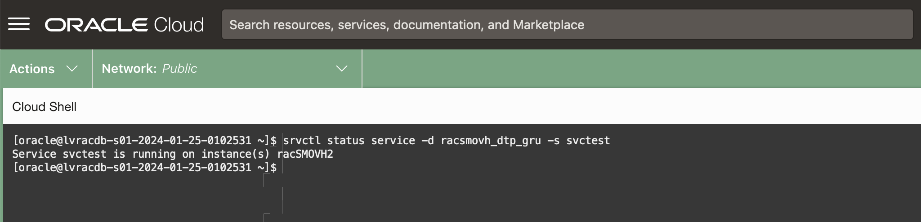Expand the Network dropdown chevron

[x=342, y=68]
